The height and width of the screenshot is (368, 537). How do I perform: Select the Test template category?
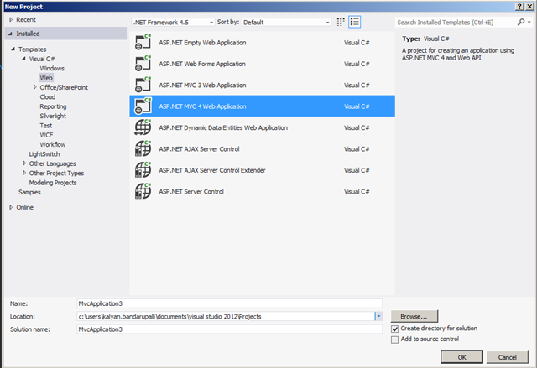[x=46, y=126]
